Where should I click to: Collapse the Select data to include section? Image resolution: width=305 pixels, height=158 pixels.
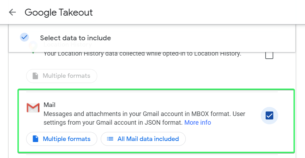click(75, 38)
